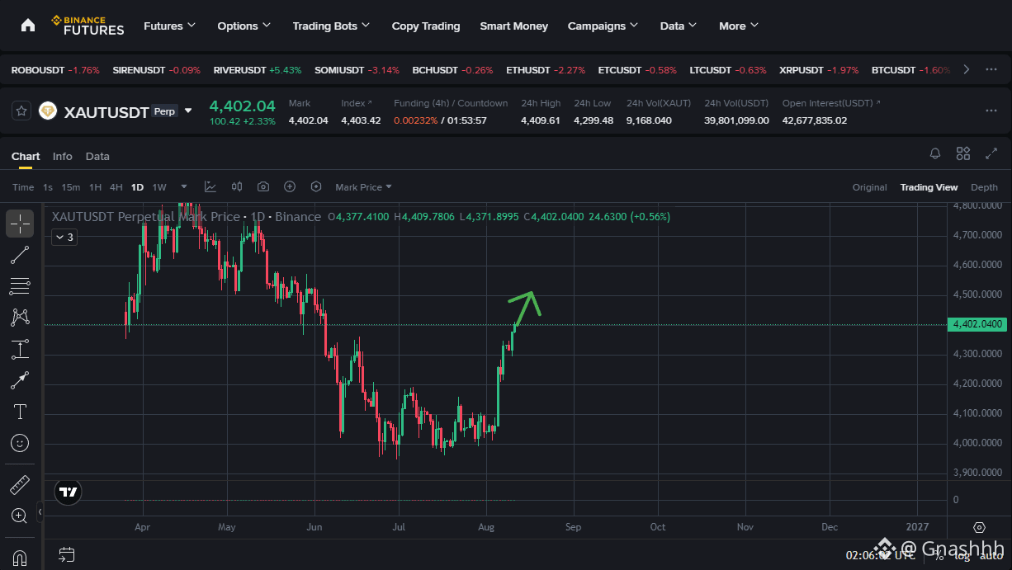Switch to Original chart view
The width and height of the screenshot is (1012, 570).
point(870,187)
